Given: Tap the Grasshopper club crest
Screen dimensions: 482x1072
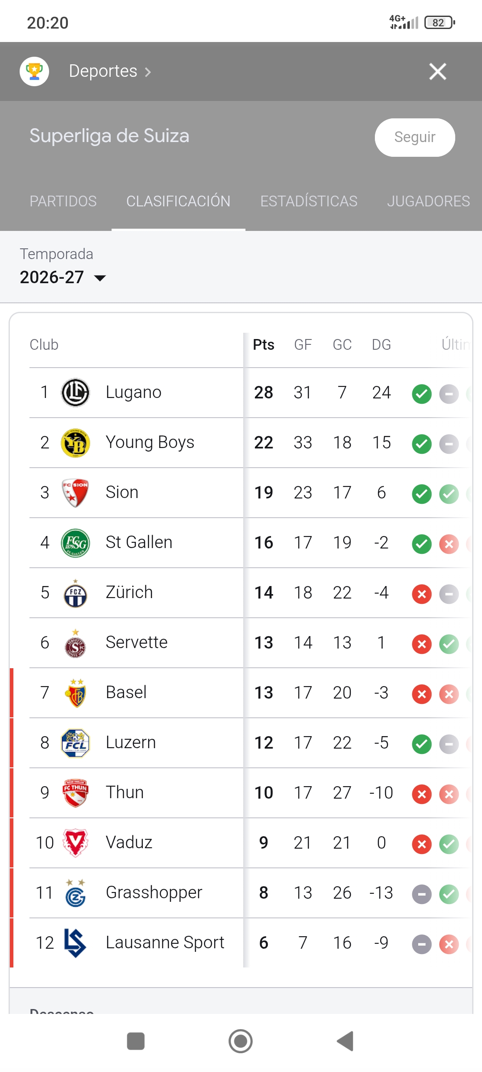Looking at the screenshot, I should 75,893.
